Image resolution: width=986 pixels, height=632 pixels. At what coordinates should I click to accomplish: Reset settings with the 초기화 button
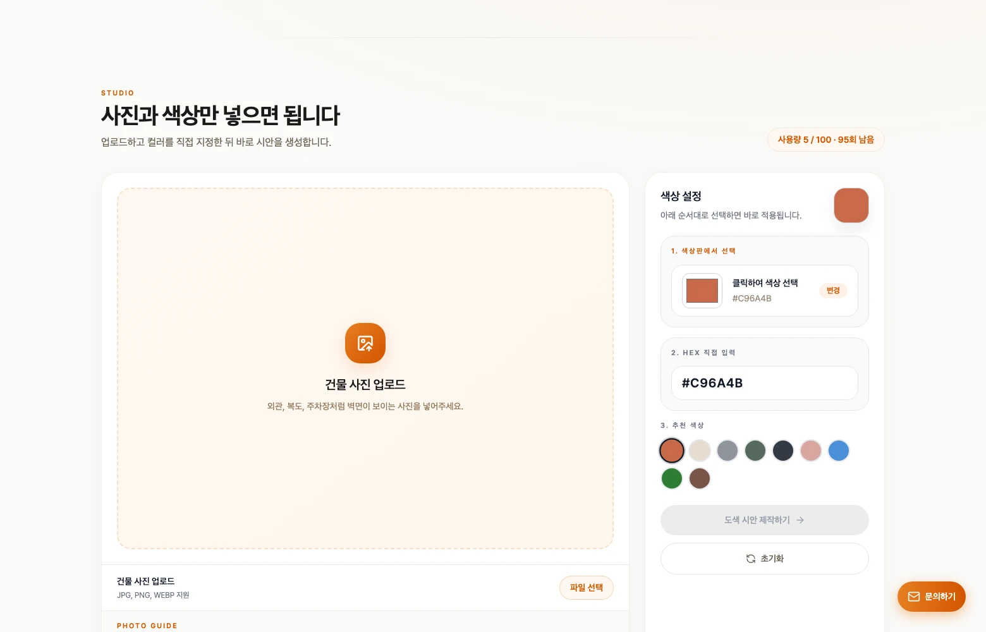(765, 559)
